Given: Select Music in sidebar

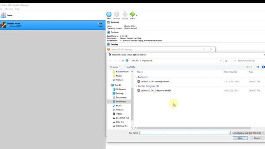Looking at the screenshot, I should click(x=117, y=106).
